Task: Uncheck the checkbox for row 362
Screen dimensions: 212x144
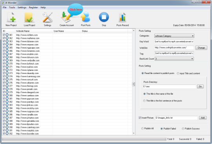Action: pos(4,38)
